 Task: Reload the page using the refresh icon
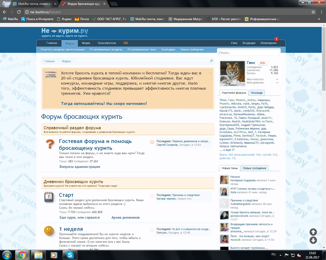pos(19,12)
